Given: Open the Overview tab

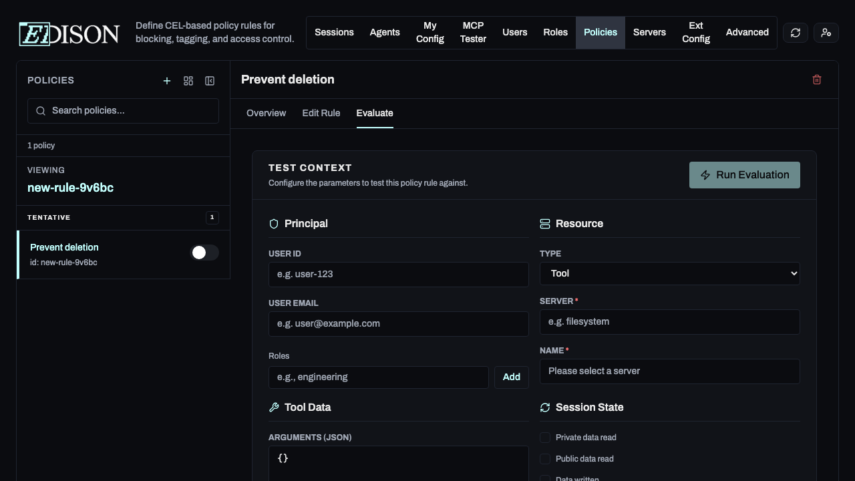Looking at the screenshot, I should (x=266, y=113).
